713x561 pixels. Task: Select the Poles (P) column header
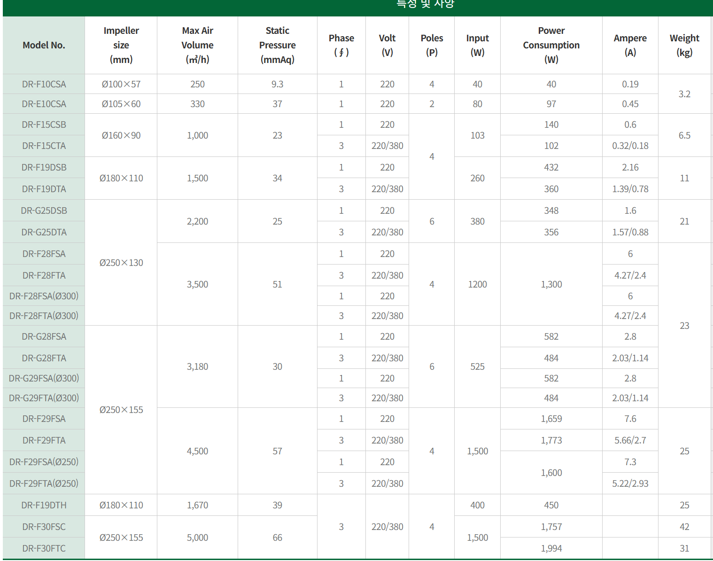[x=432, y=45]
